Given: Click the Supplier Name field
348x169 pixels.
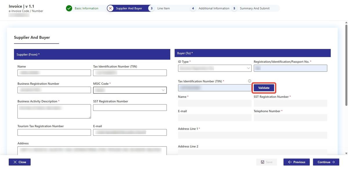Looking at the screenshot, I should tap(54, 73).
